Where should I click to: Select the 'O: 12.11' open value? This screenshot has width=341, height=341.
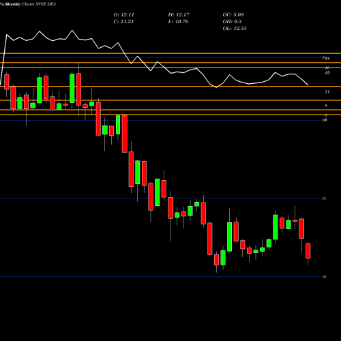click(123, 15)
